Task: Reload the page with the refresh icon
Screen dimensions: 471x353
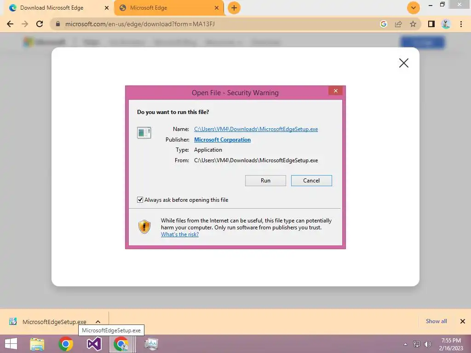Action: pyautogui.click(x=40, y=24)
